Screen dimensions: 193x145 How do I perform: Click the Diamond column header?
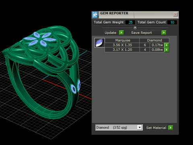154,40
